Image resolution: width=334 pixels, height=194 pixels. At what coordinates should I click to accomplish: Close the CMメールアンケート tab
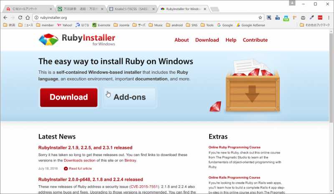51,9
